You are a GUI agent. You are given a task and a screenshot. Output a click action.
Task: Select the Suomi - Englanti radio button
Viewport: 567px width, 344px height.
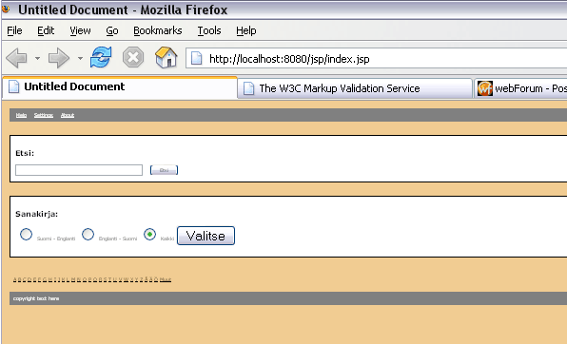(x=26, y=234)
